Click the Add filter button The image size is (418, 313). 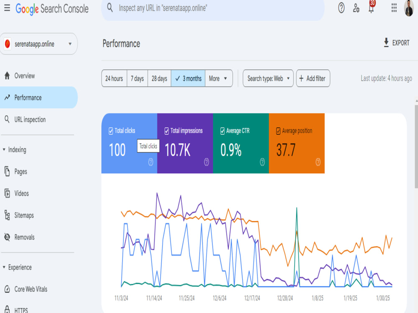(x=313, y=78)
